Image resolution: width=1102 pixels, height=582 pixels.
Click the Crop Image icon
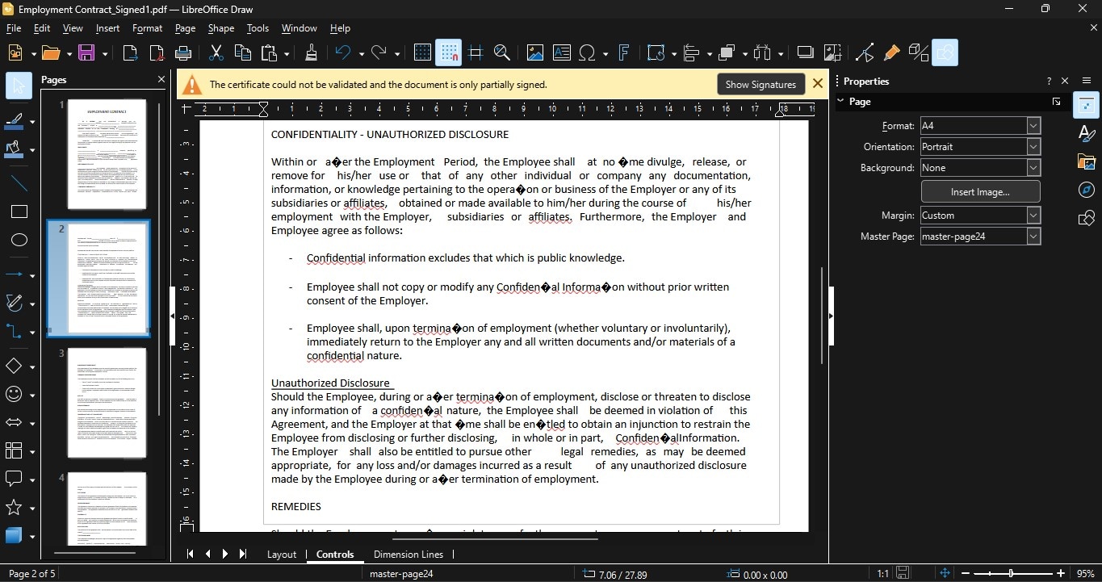(x=832, y=53)
